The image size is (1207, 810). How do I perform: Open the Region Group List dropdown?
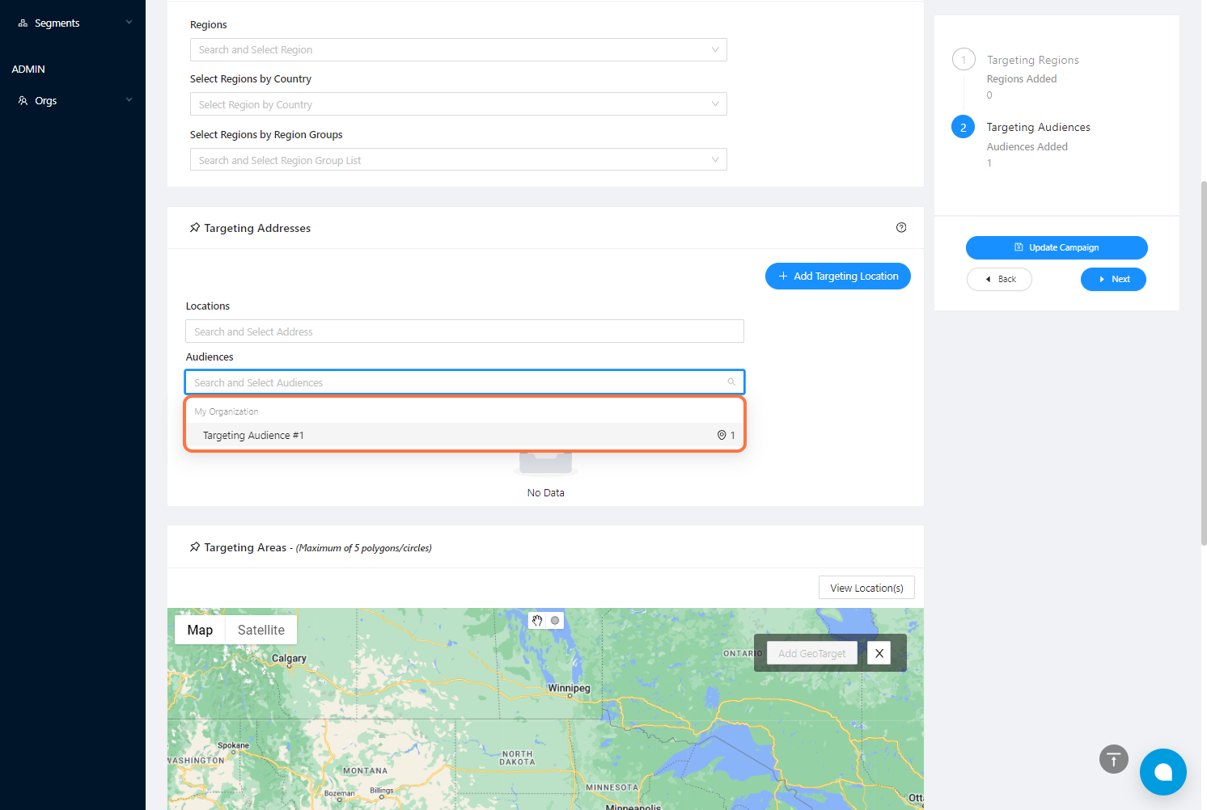click(x=459, y=160)
